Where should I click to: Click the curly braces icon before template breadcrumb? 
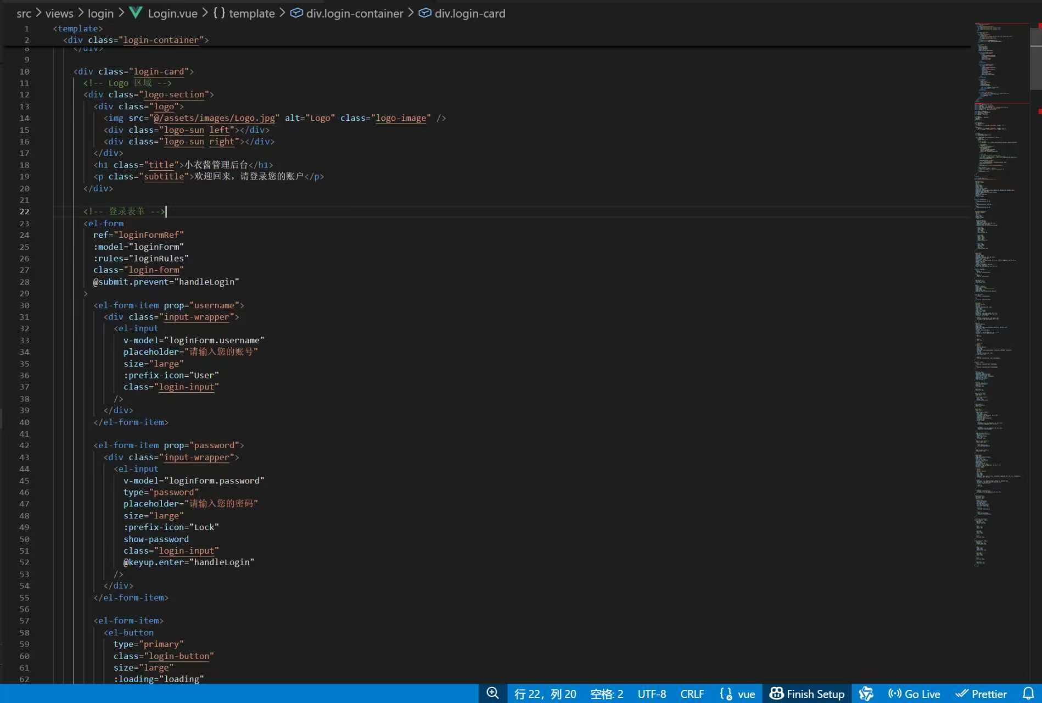[219, 13]
